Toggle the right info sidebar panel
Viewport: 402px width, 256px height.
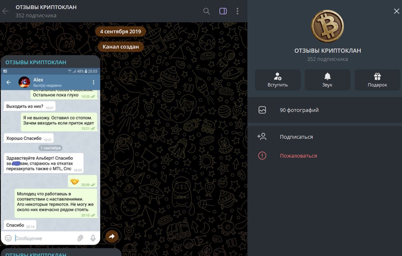pos(223,11)
